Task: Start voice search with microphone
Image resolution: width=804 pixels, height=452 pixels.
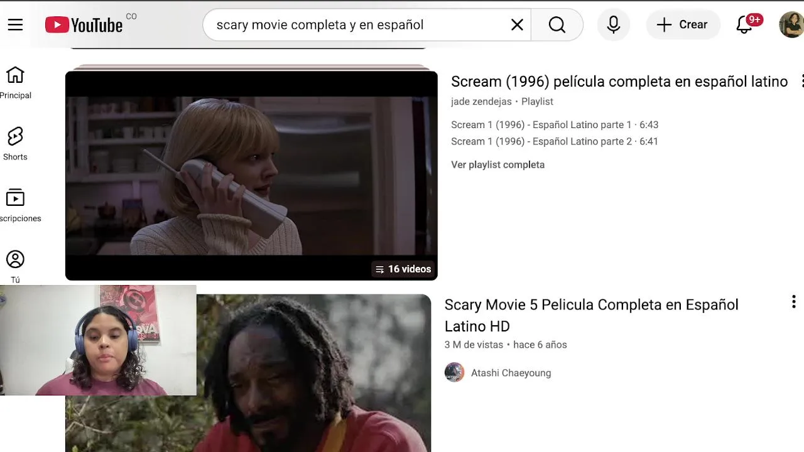Action: tap(614, 24)
